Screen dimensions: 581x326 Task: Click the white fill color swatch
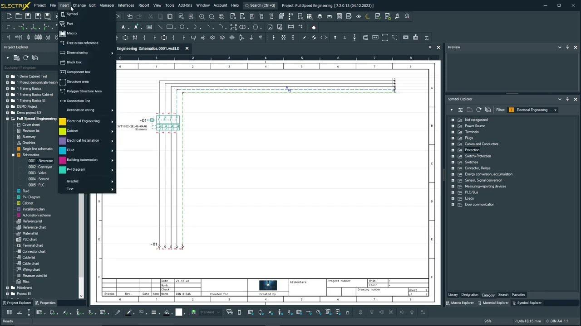pos(179,312)
